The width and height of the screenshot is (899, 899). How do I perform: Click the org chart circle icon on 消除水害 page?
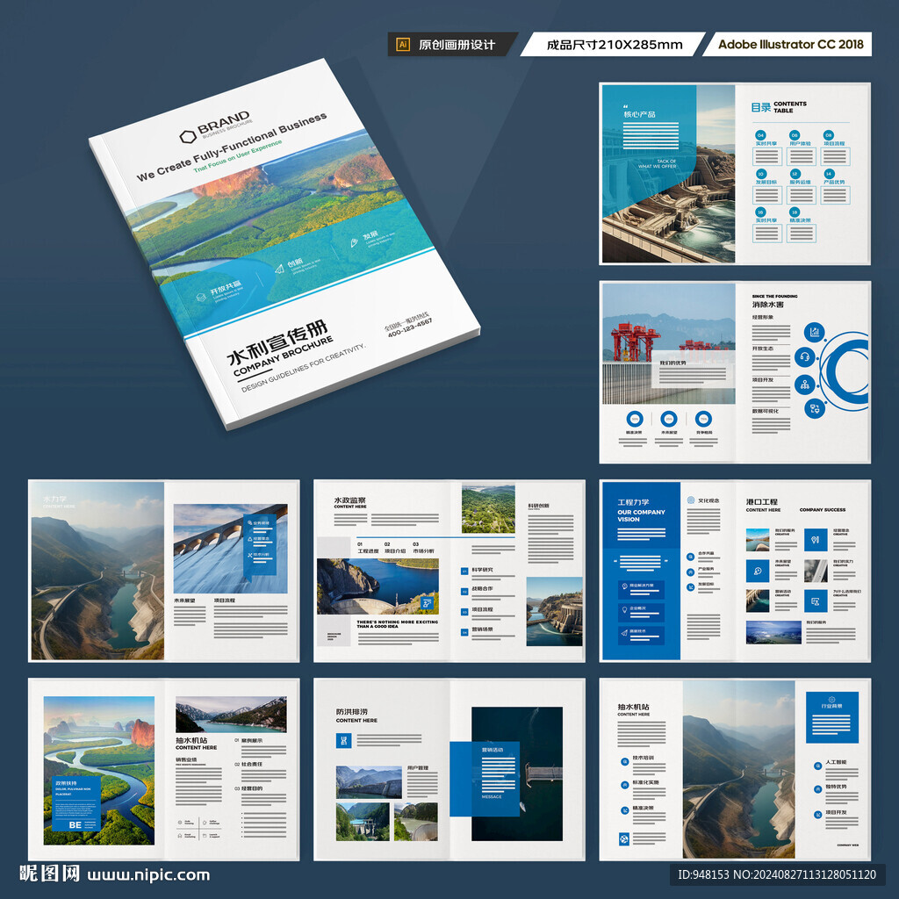pyautogui.click(x=804, y=385)
